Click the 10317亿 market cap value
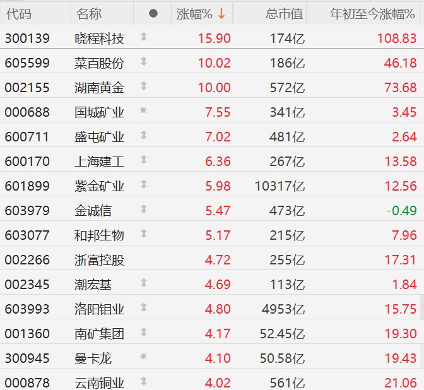Viewport: 424px width, 390px height. [280, 186]
